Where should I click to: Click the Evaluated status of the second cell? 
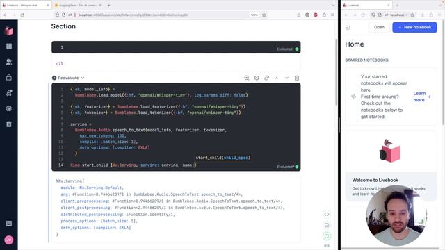[x=287, y=167]
